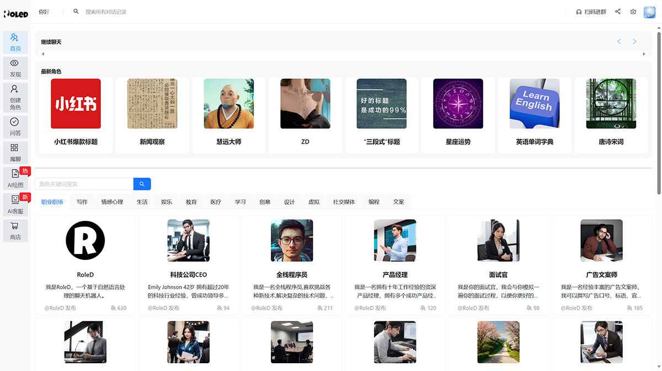Viewport: 662px width, 371px height.
Task: Open the 商店 (Store) sidebar icon
Action: pyautogui.click(x=15, y=230)
